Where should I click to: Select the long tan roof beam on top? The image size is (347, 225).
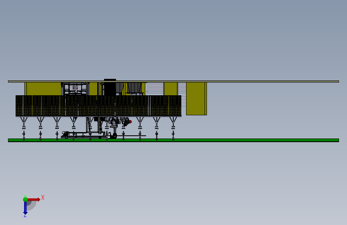pyautogui.click(x=174, y=82)
